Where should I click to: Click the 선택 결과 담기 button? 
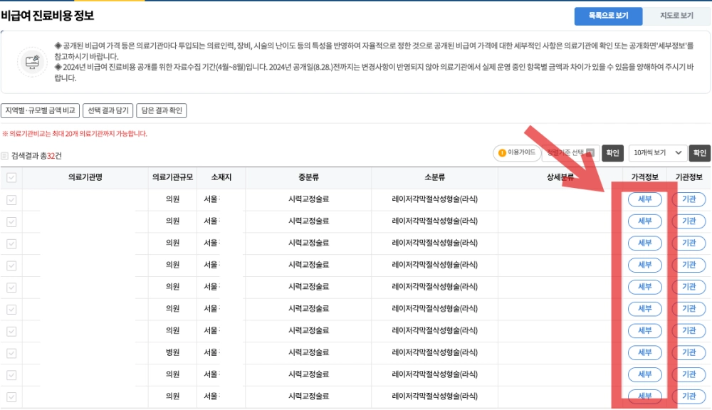pos(108,110)
